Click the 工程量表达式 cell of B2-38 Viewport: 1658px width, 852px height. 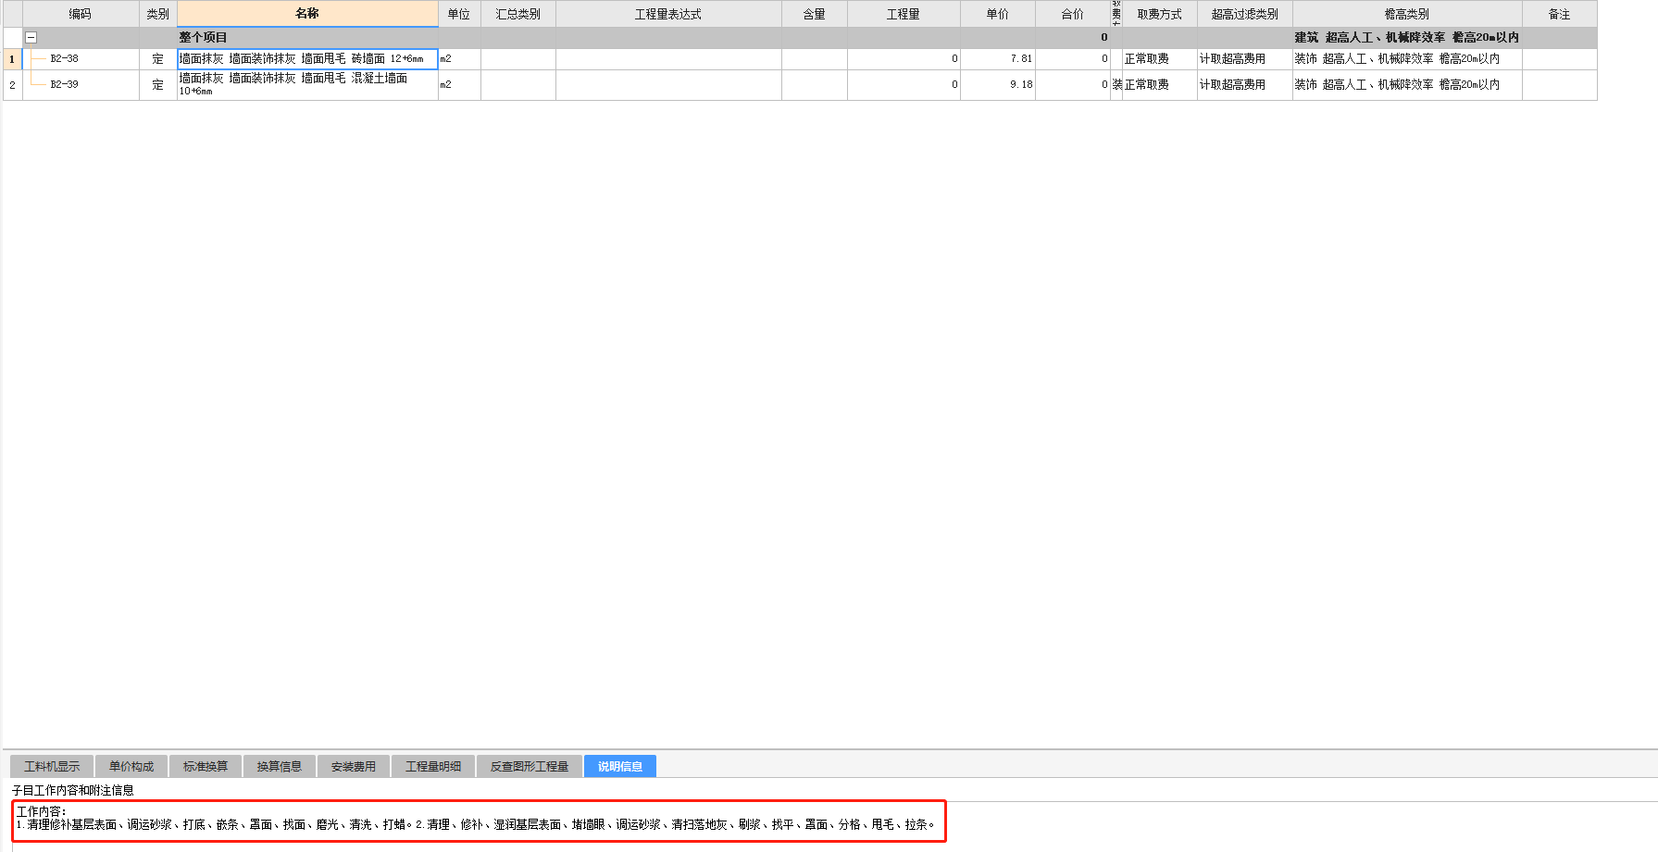click(x=668, y=59)
